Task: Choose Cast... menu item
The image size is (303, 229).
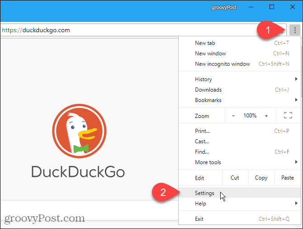Action: pyautogui.click(x=240, y=141)
